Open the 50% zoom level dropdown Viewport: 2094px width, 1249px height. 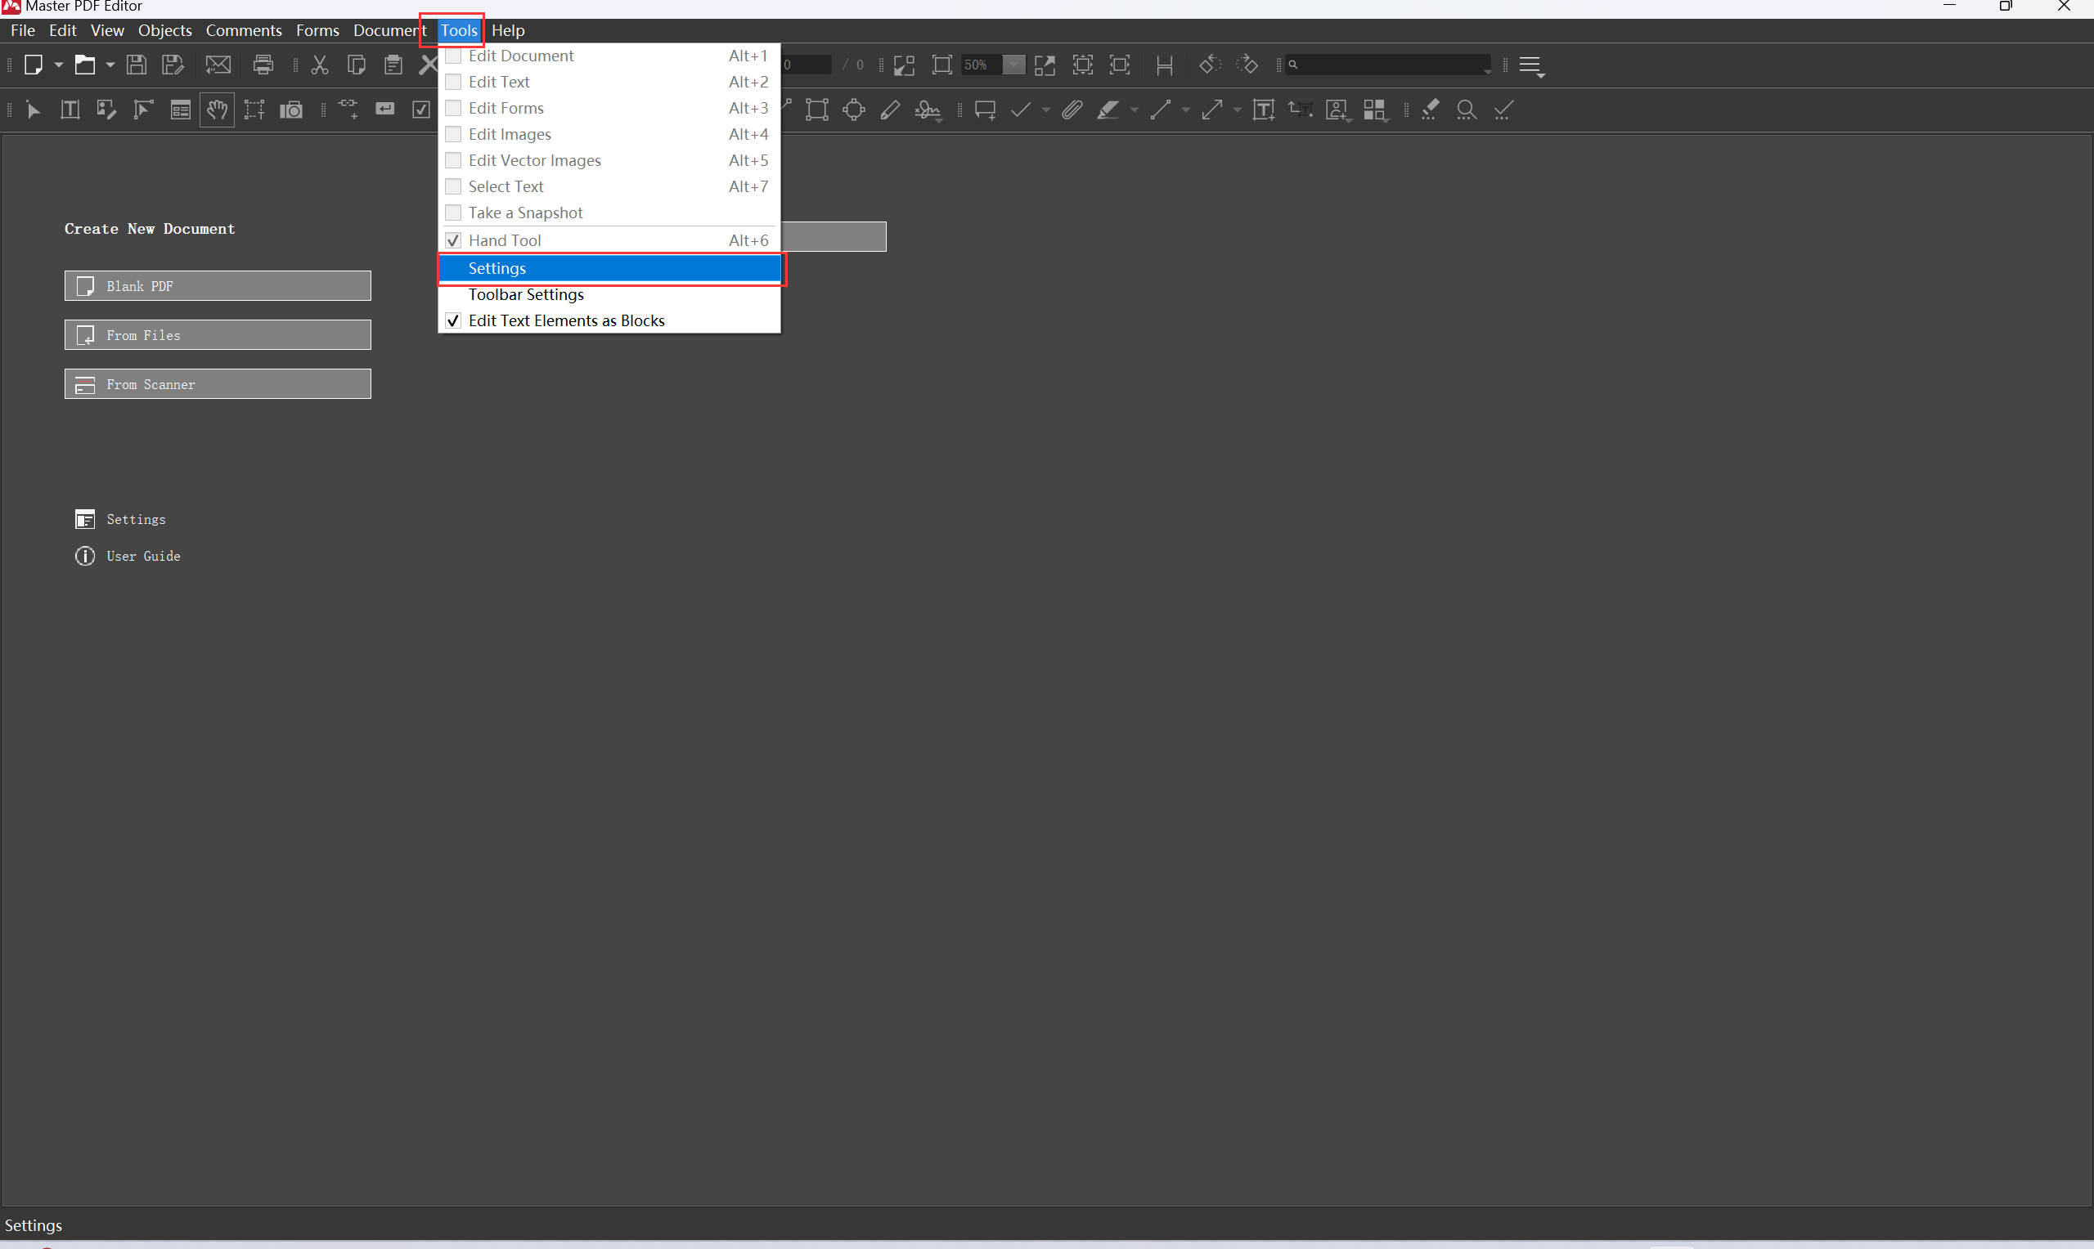click(x=1013, y=65)
